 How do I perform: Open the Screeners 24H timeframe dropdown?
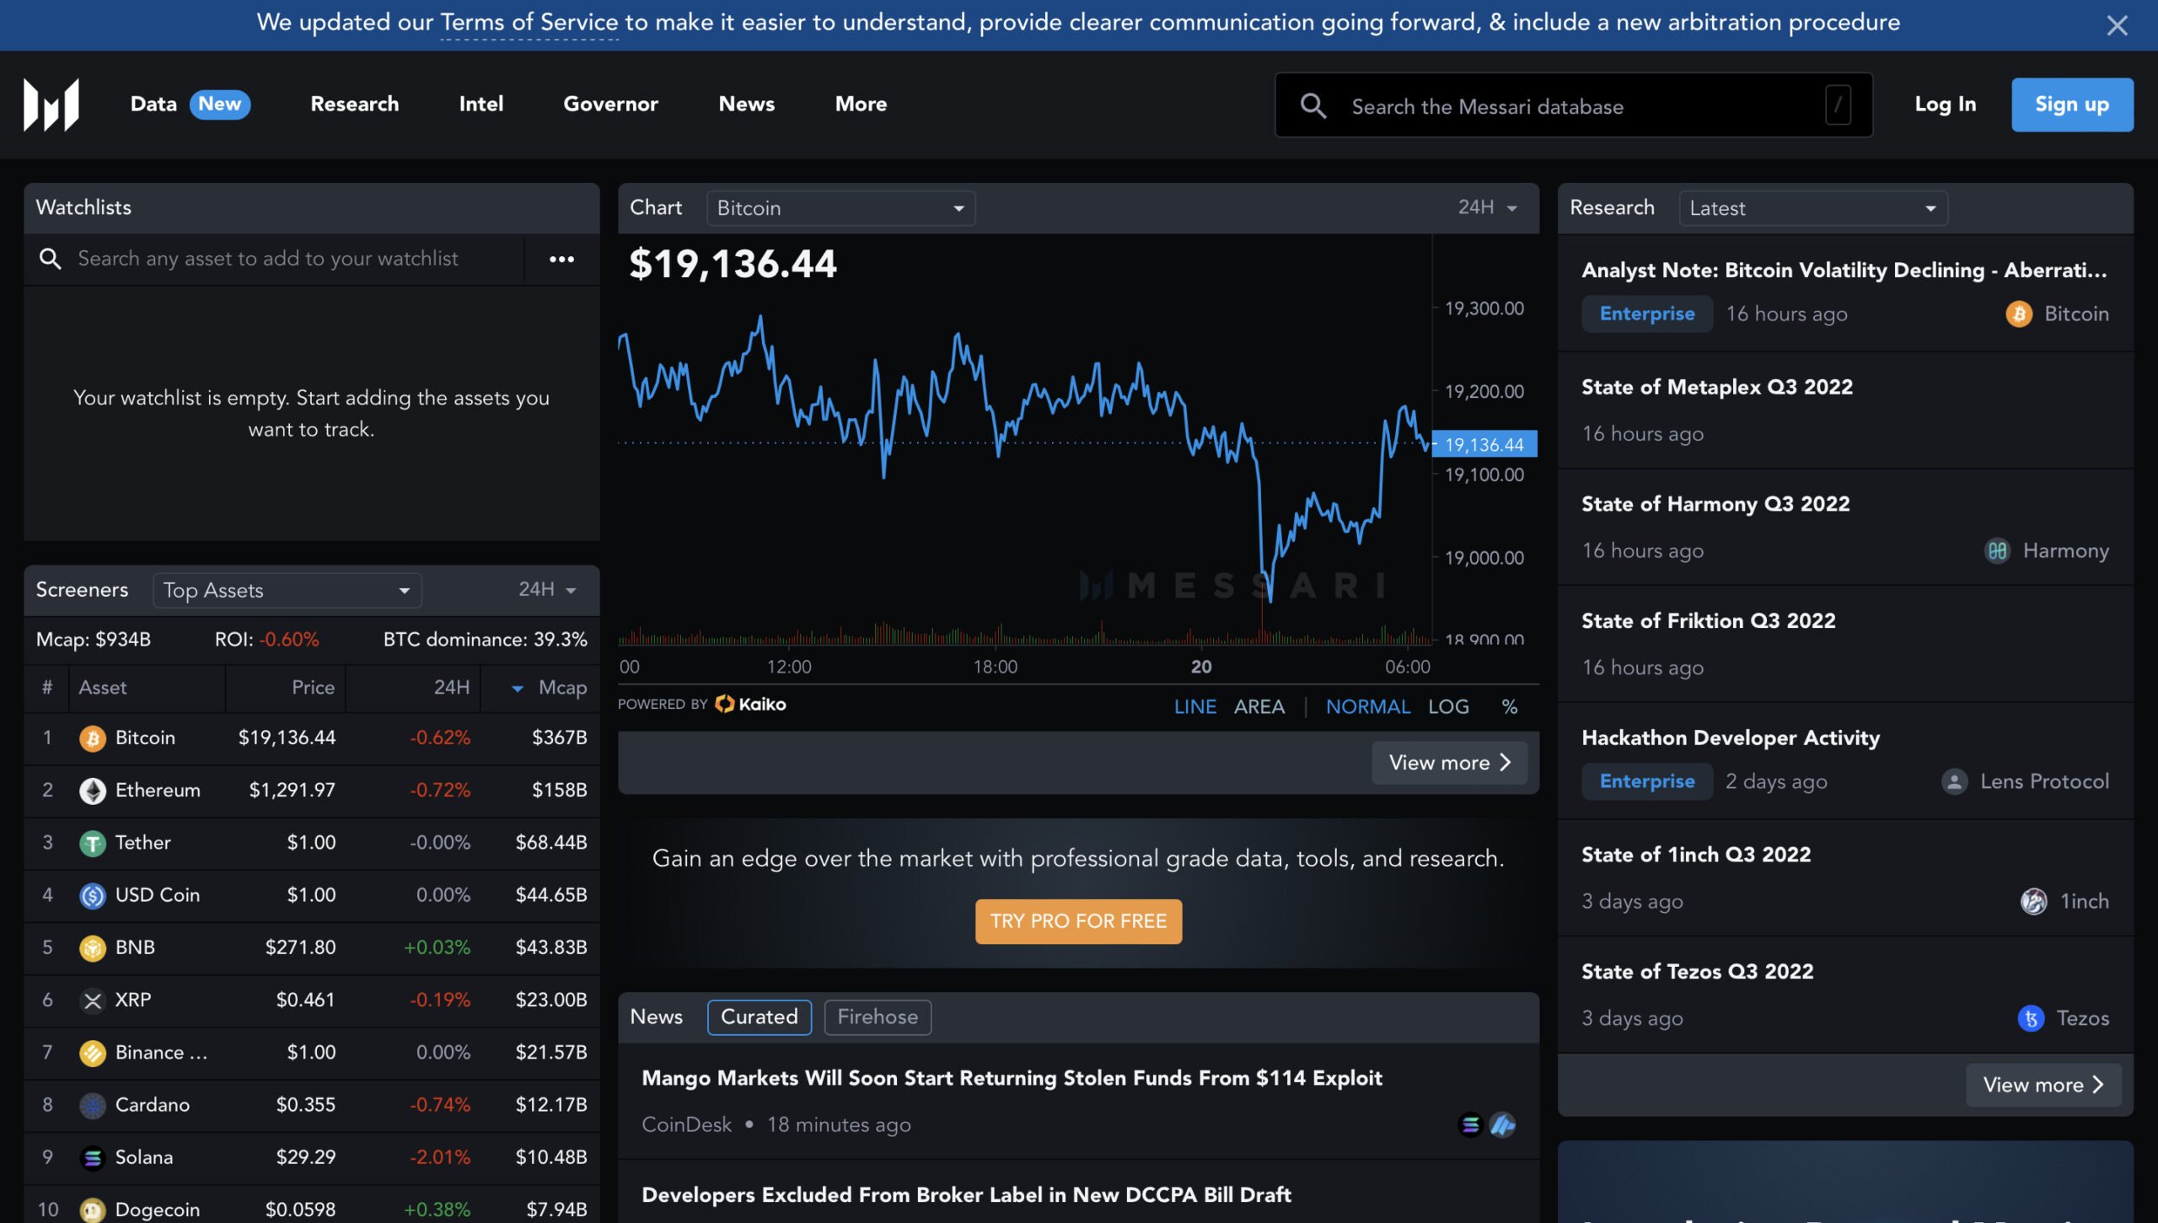click(547, 589)
